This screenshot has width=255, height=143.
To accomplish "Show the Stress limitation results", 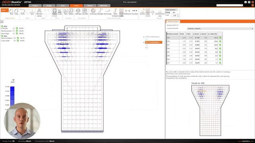I will click(x=115, y=13).
